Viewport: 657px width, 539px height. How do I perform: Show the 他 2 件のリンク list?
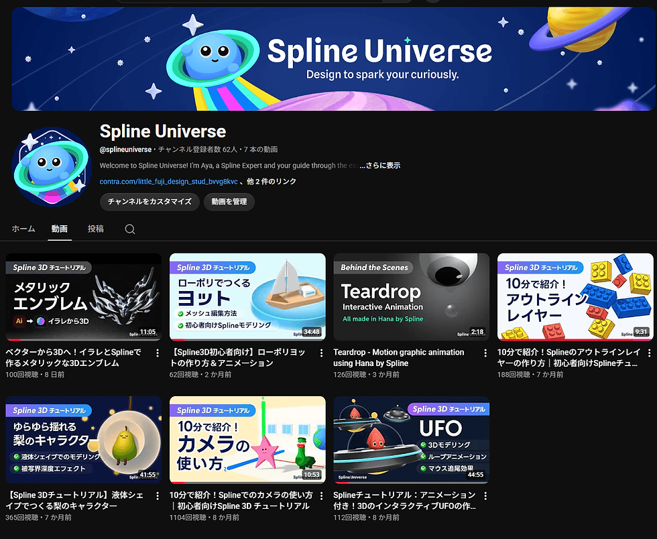[272, 182]
